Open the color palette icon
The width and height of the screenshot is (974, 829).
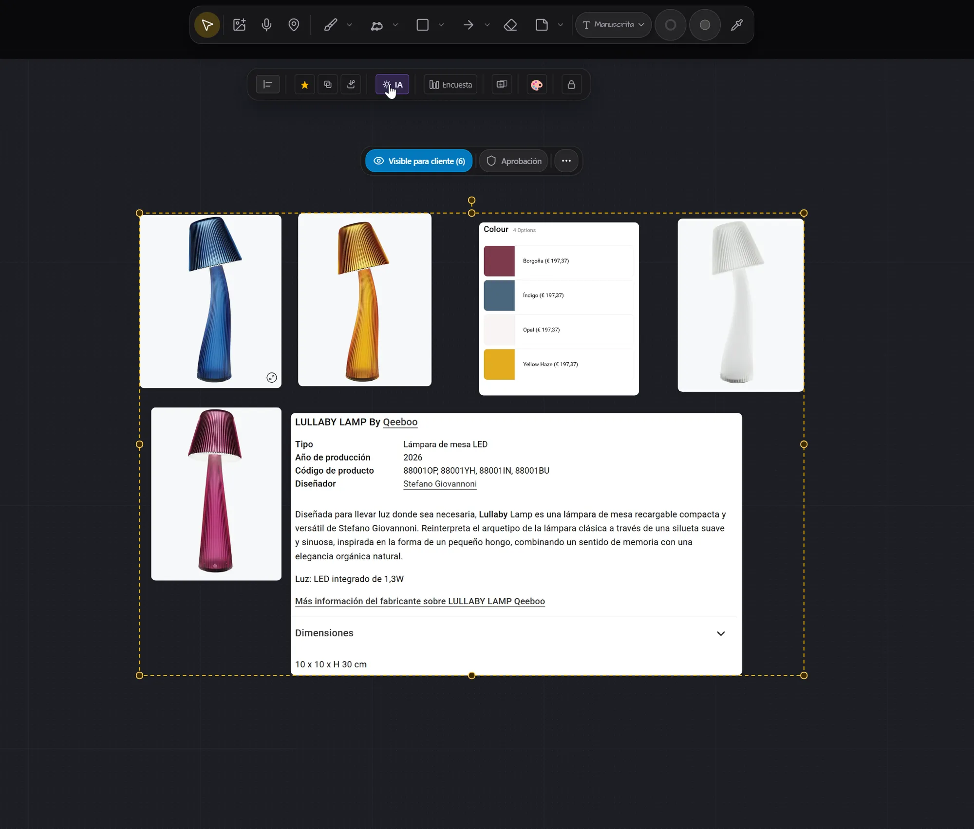(x=537, y=85)
